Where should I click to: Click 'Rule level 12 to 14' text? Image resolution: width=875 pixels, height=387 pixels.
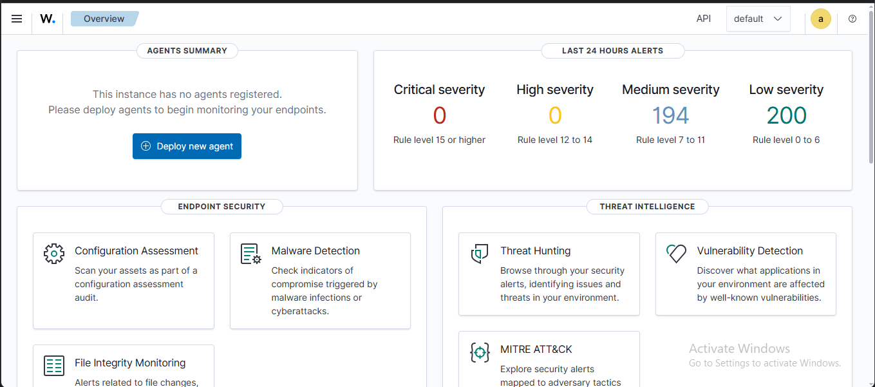pos(555,140)
